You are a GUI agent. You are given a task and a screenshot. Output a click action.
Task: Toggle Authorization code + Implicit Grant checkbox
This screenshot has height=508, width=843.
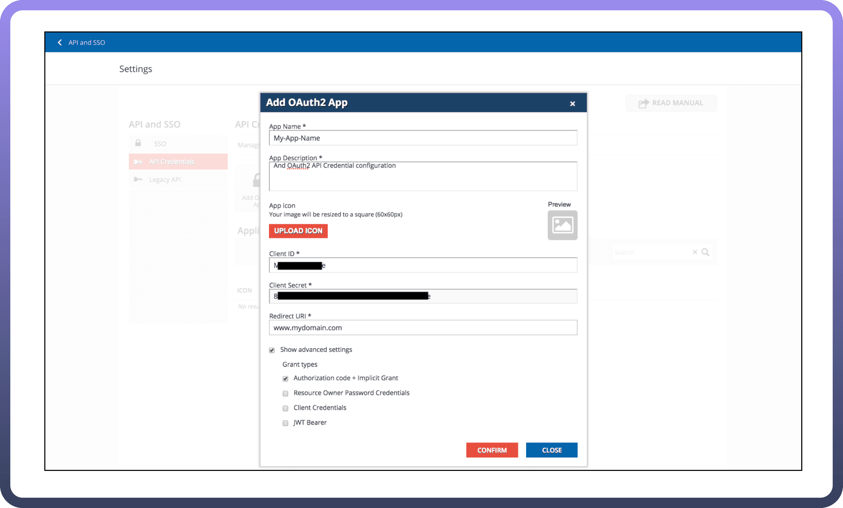coord(285,378)
